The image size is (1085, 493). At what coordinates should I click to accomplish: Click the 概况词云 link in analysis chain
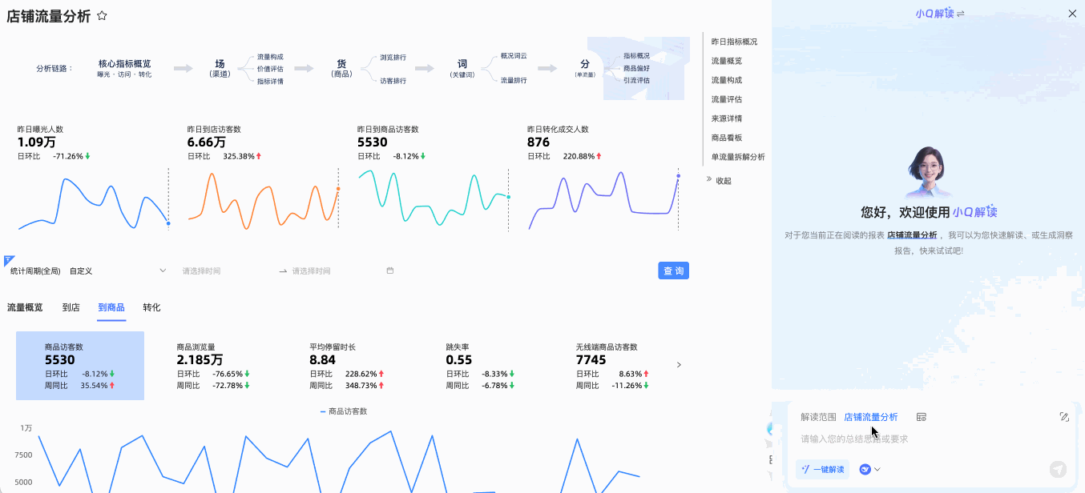tap(514, 56)
